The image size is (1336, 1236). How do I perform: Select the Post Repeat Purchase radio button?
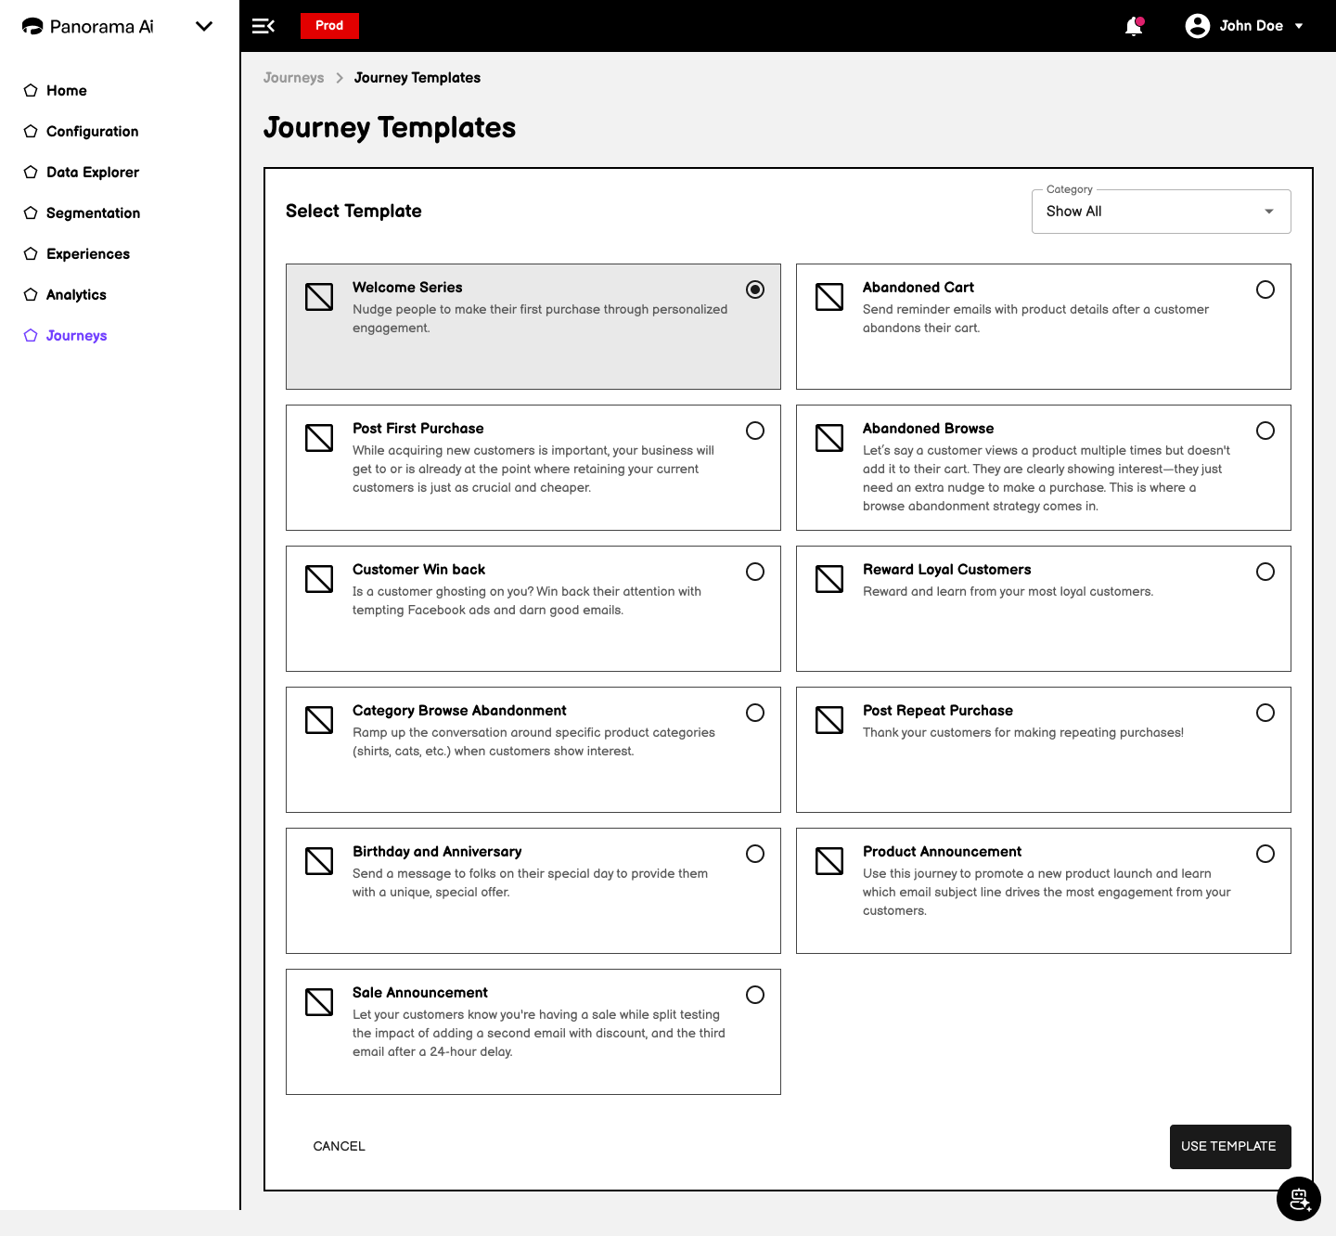tap(1265, 713)
